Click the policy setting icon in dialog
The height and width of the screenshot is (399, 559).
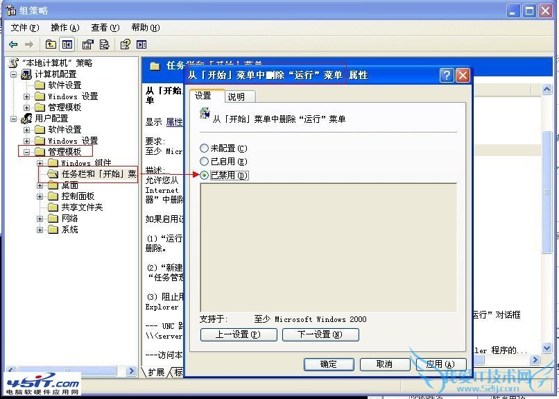click(x=205, y=114)
